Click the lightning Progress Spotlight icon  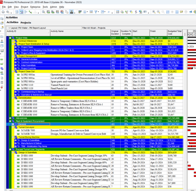tap(136, 12)
